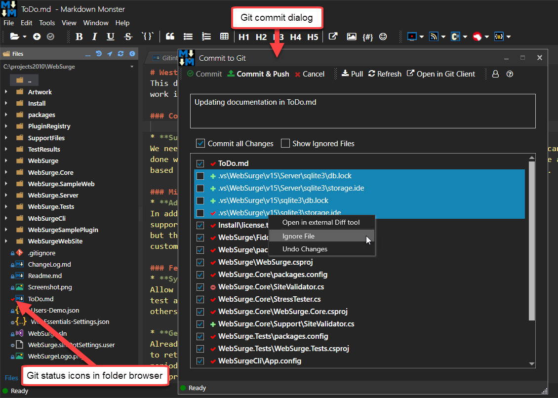The height and width of the screenshot is (398, 558).
Task: Insert a table using the grid icon
Action: [x=224, y=37]
